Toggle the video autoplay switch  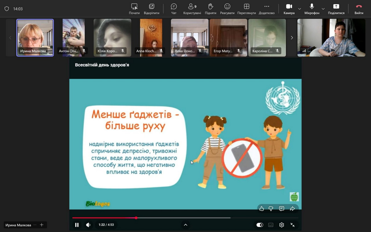coord(260,225)
